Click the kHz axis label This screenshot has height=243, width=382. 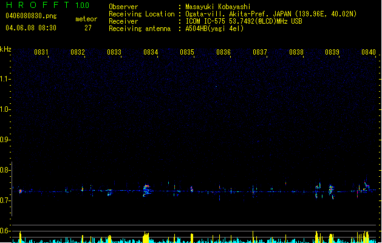(5, 49)
